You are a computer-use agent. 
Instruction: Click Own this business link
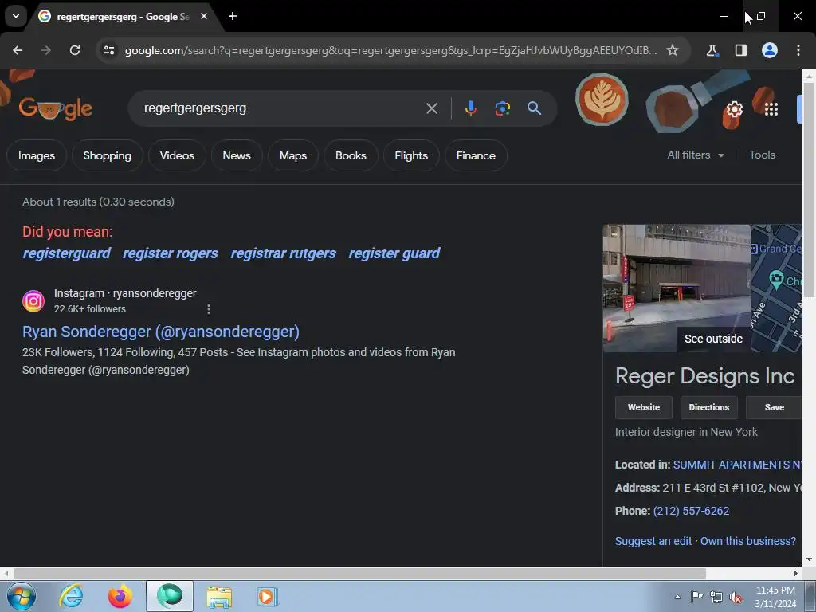(747, 541)
